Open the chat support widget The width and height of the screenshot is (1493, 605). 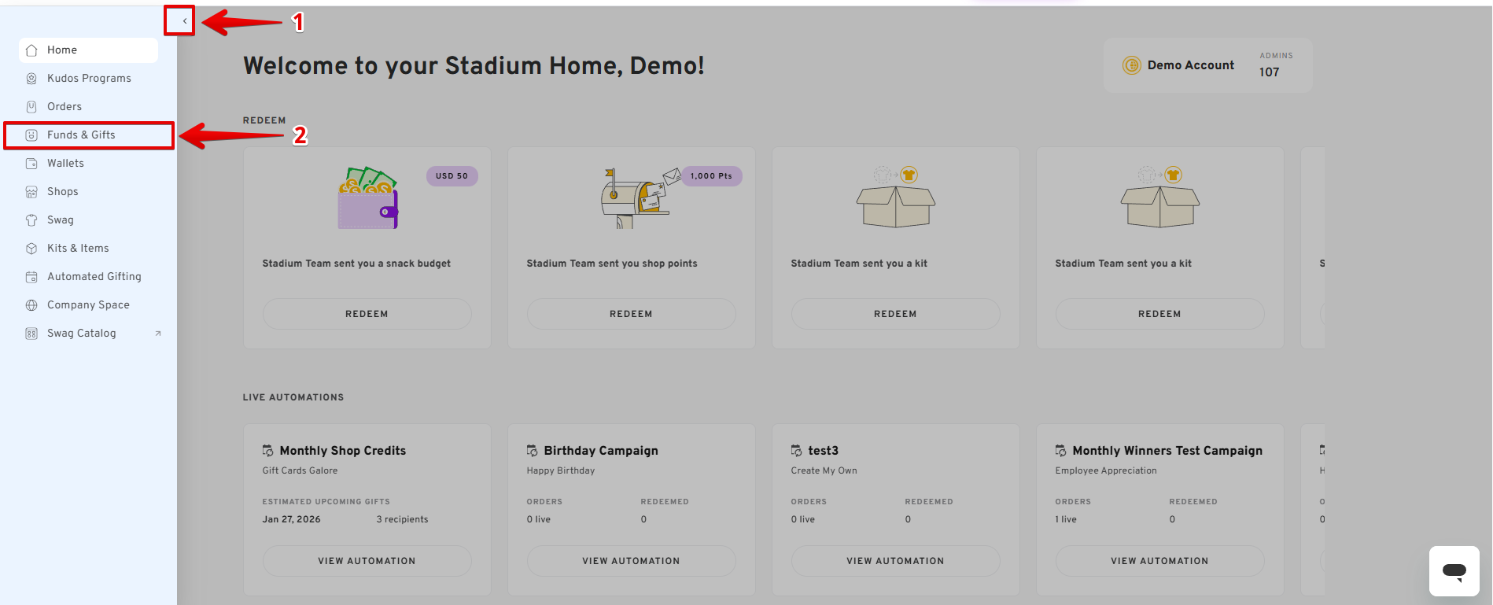click(1454, 571)
